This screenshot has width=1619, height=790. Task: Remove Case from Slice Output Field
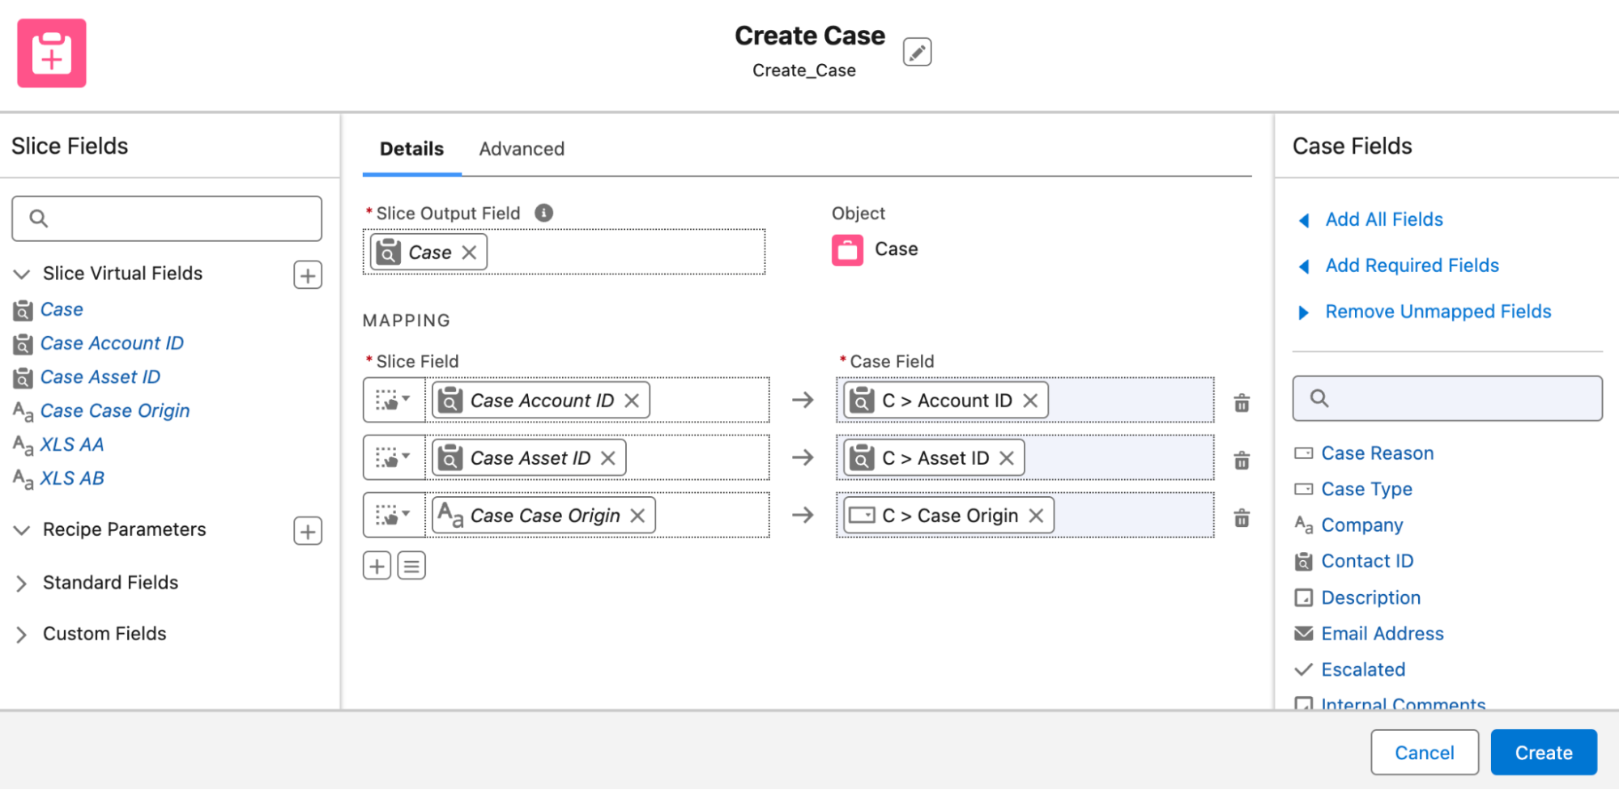[469, 253]
